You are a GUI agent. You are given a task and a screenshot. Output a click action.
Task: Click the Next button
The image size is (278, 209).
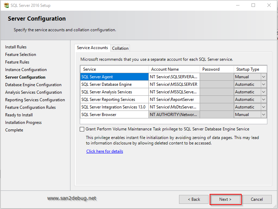(x=225, y=199)
